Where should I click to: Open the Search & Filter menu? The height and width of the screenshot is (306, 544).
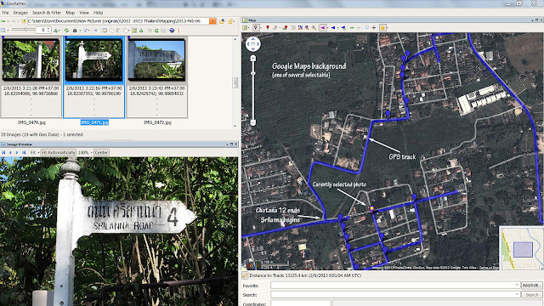point(47,13)
